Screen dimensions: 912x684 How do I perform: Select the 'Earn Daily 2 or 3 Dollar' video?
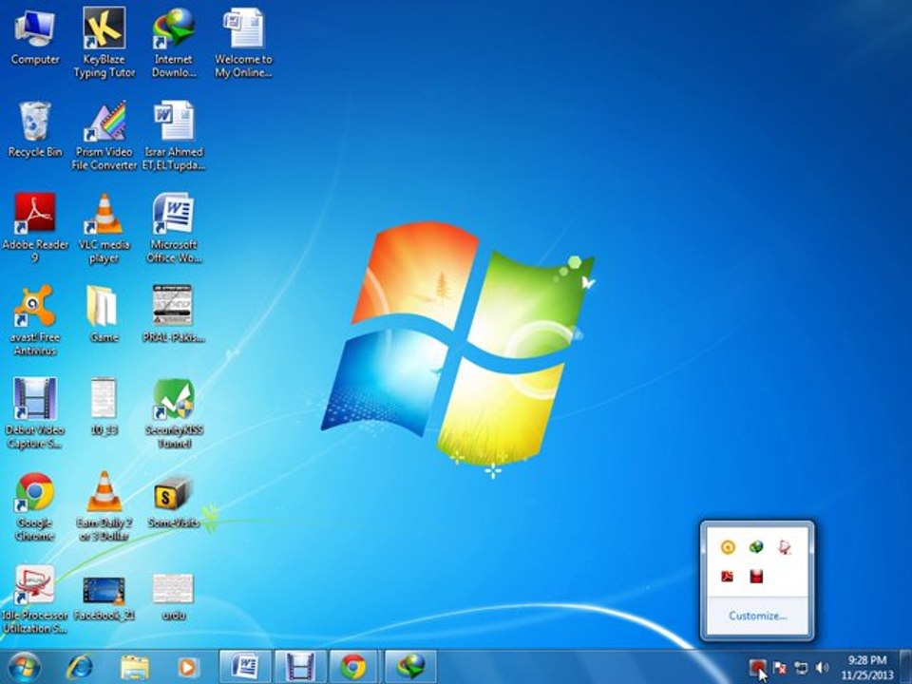point(104,506)
